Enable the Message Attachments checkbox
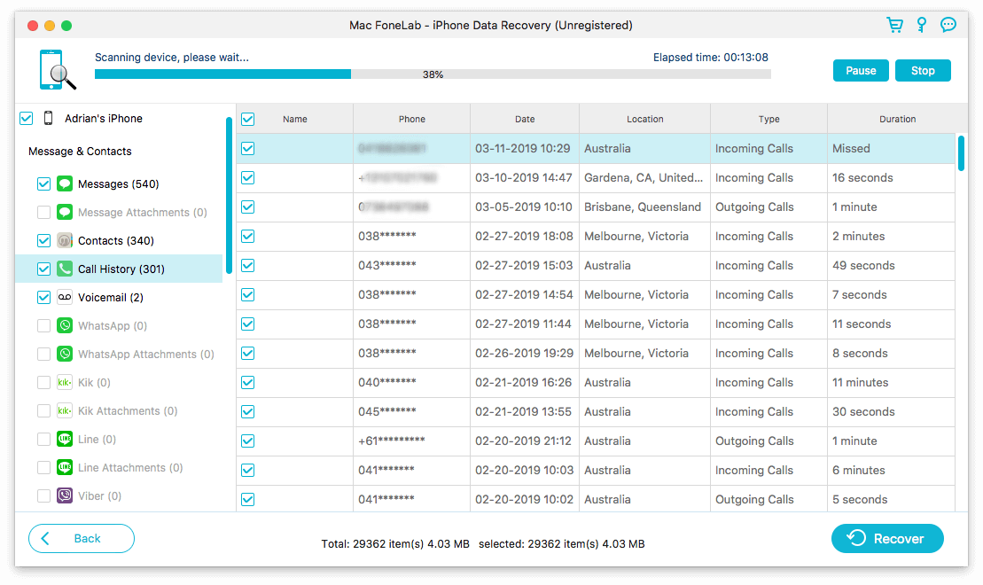The height and width of the screenshot is (585, 983). pyautogui.click(x=43, y=212)
